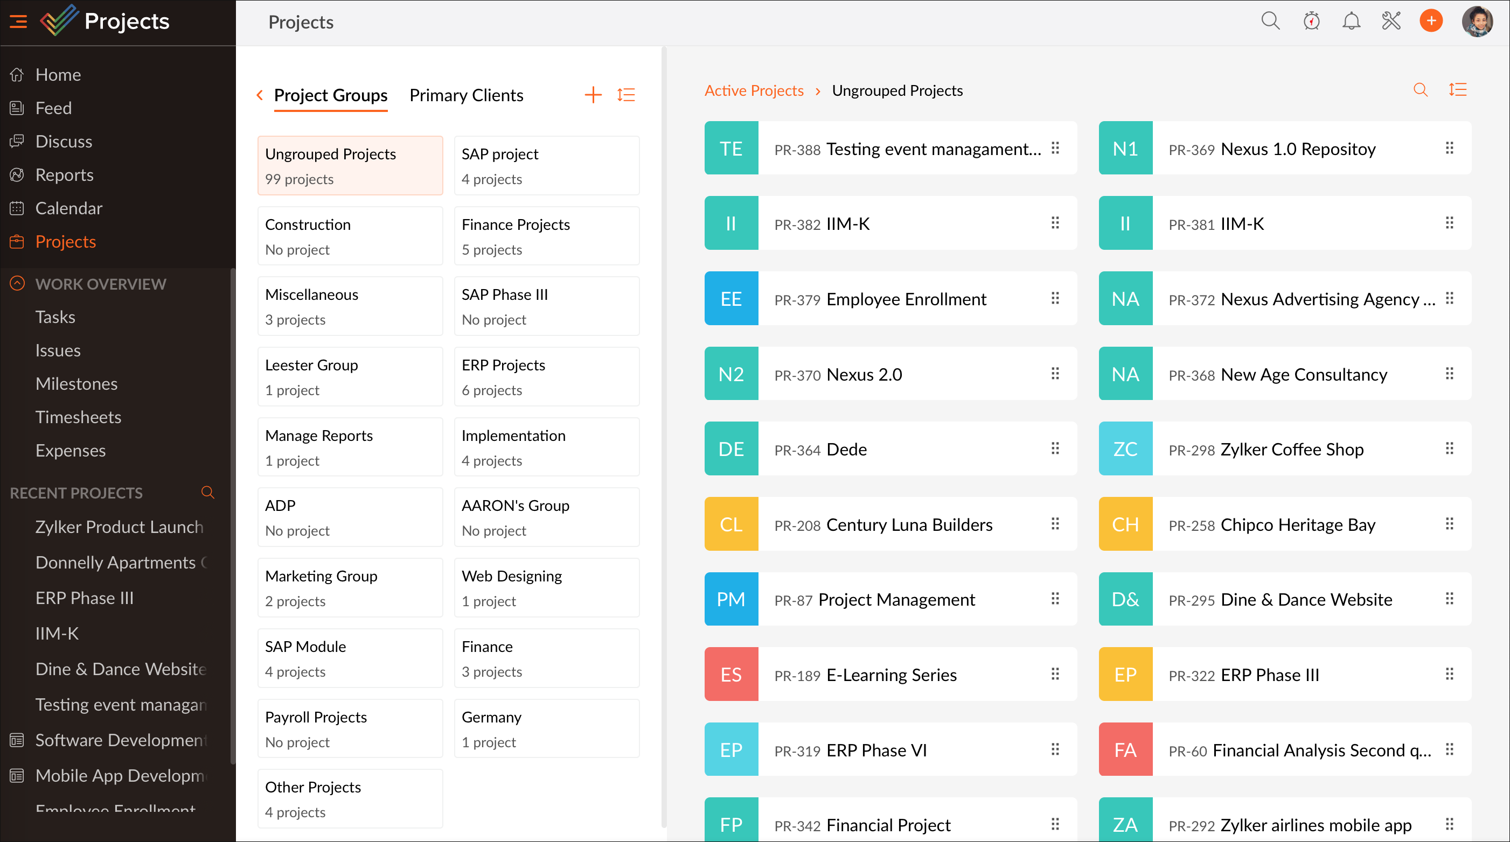This screenshot has width=1510, height=842.
Task: Click Active Projects breadcrumb link
Action: 753,91
